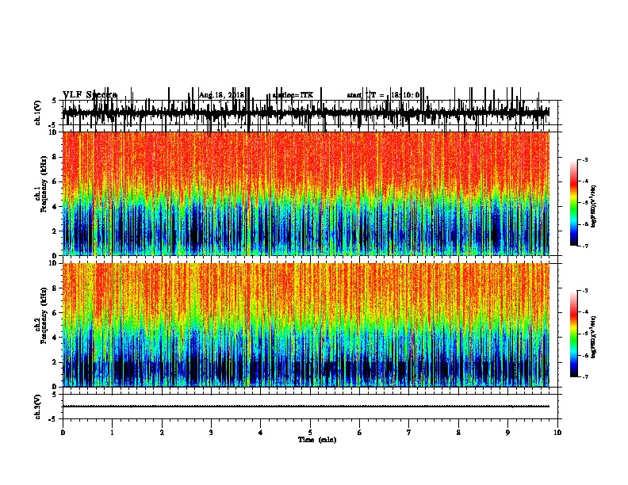Click time axis tick label '8'
Image resolution: width=628 pixels, height=485 pixels.
click(458, 432)
